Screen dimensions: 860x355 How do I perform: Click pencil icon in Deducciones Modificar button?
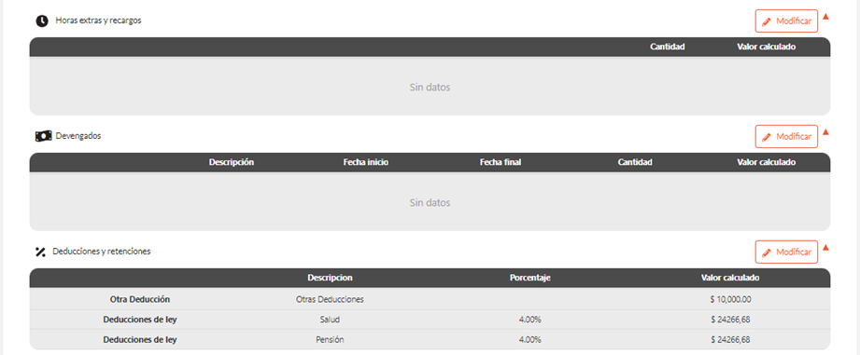click(x=767, y=253)
